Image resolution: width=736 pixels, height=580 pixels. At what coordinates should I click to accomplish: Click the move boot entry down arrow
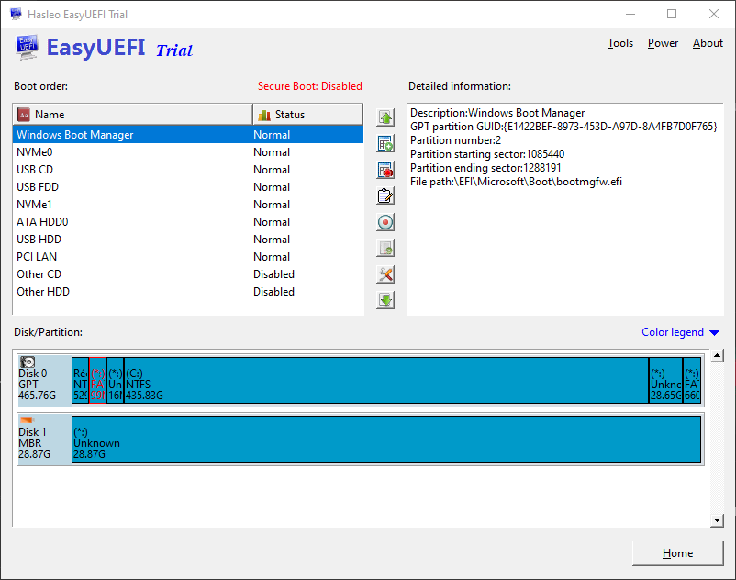[385, 300]
